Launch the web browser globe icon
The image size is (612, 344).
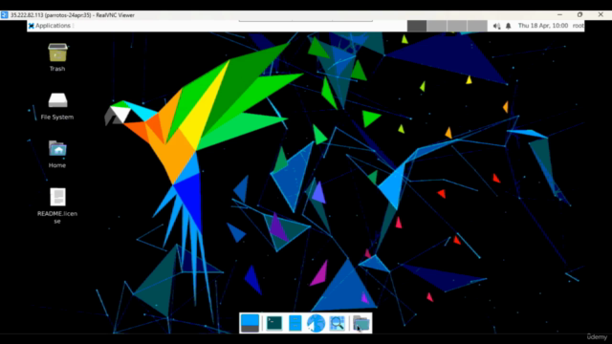[316, 323]
